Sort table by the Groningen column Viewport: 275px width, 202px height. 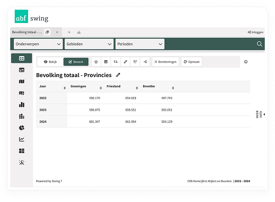[x=101, y=88]
